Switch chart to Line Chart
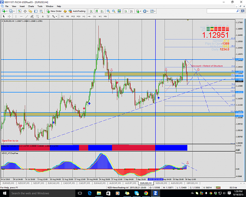This screenshot has height=197, width=246. (102, 11)
